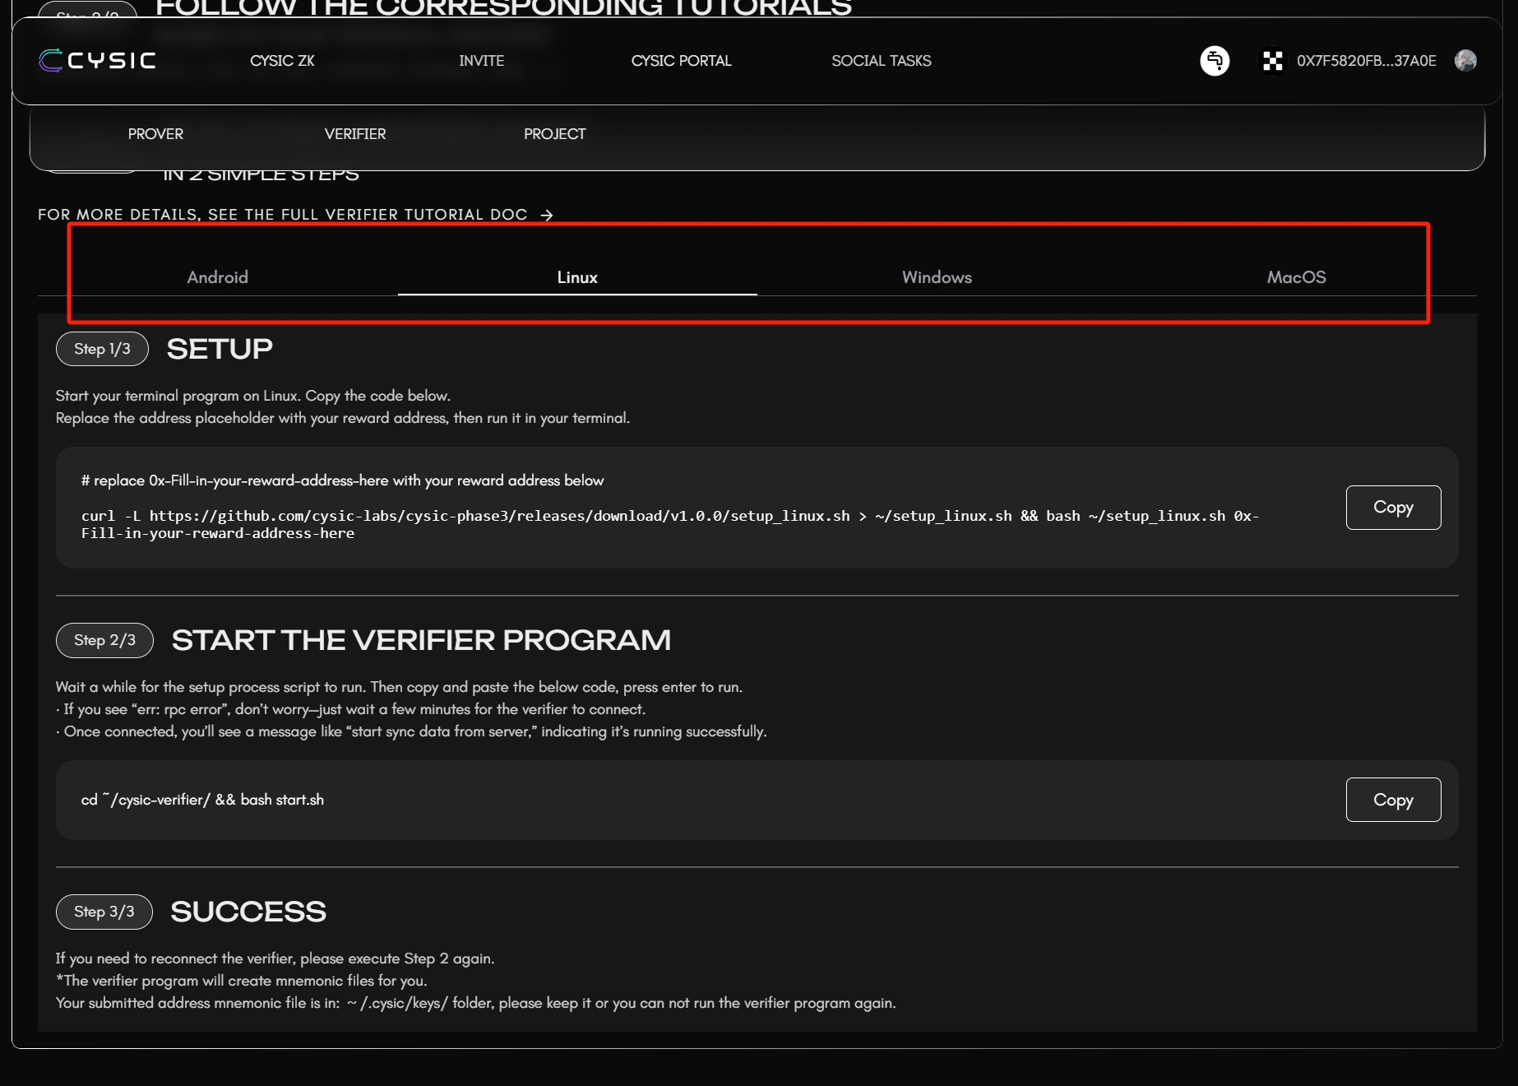
Task: Open CYSIC PORTAL in the navigation
Action: 681,61
